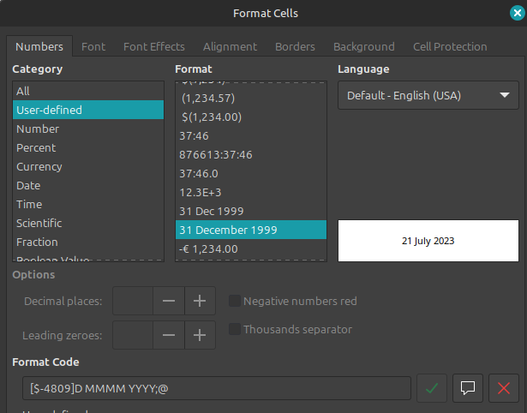Select the 31 Dec 1999 format
The image size is (527, 413).
212,211
